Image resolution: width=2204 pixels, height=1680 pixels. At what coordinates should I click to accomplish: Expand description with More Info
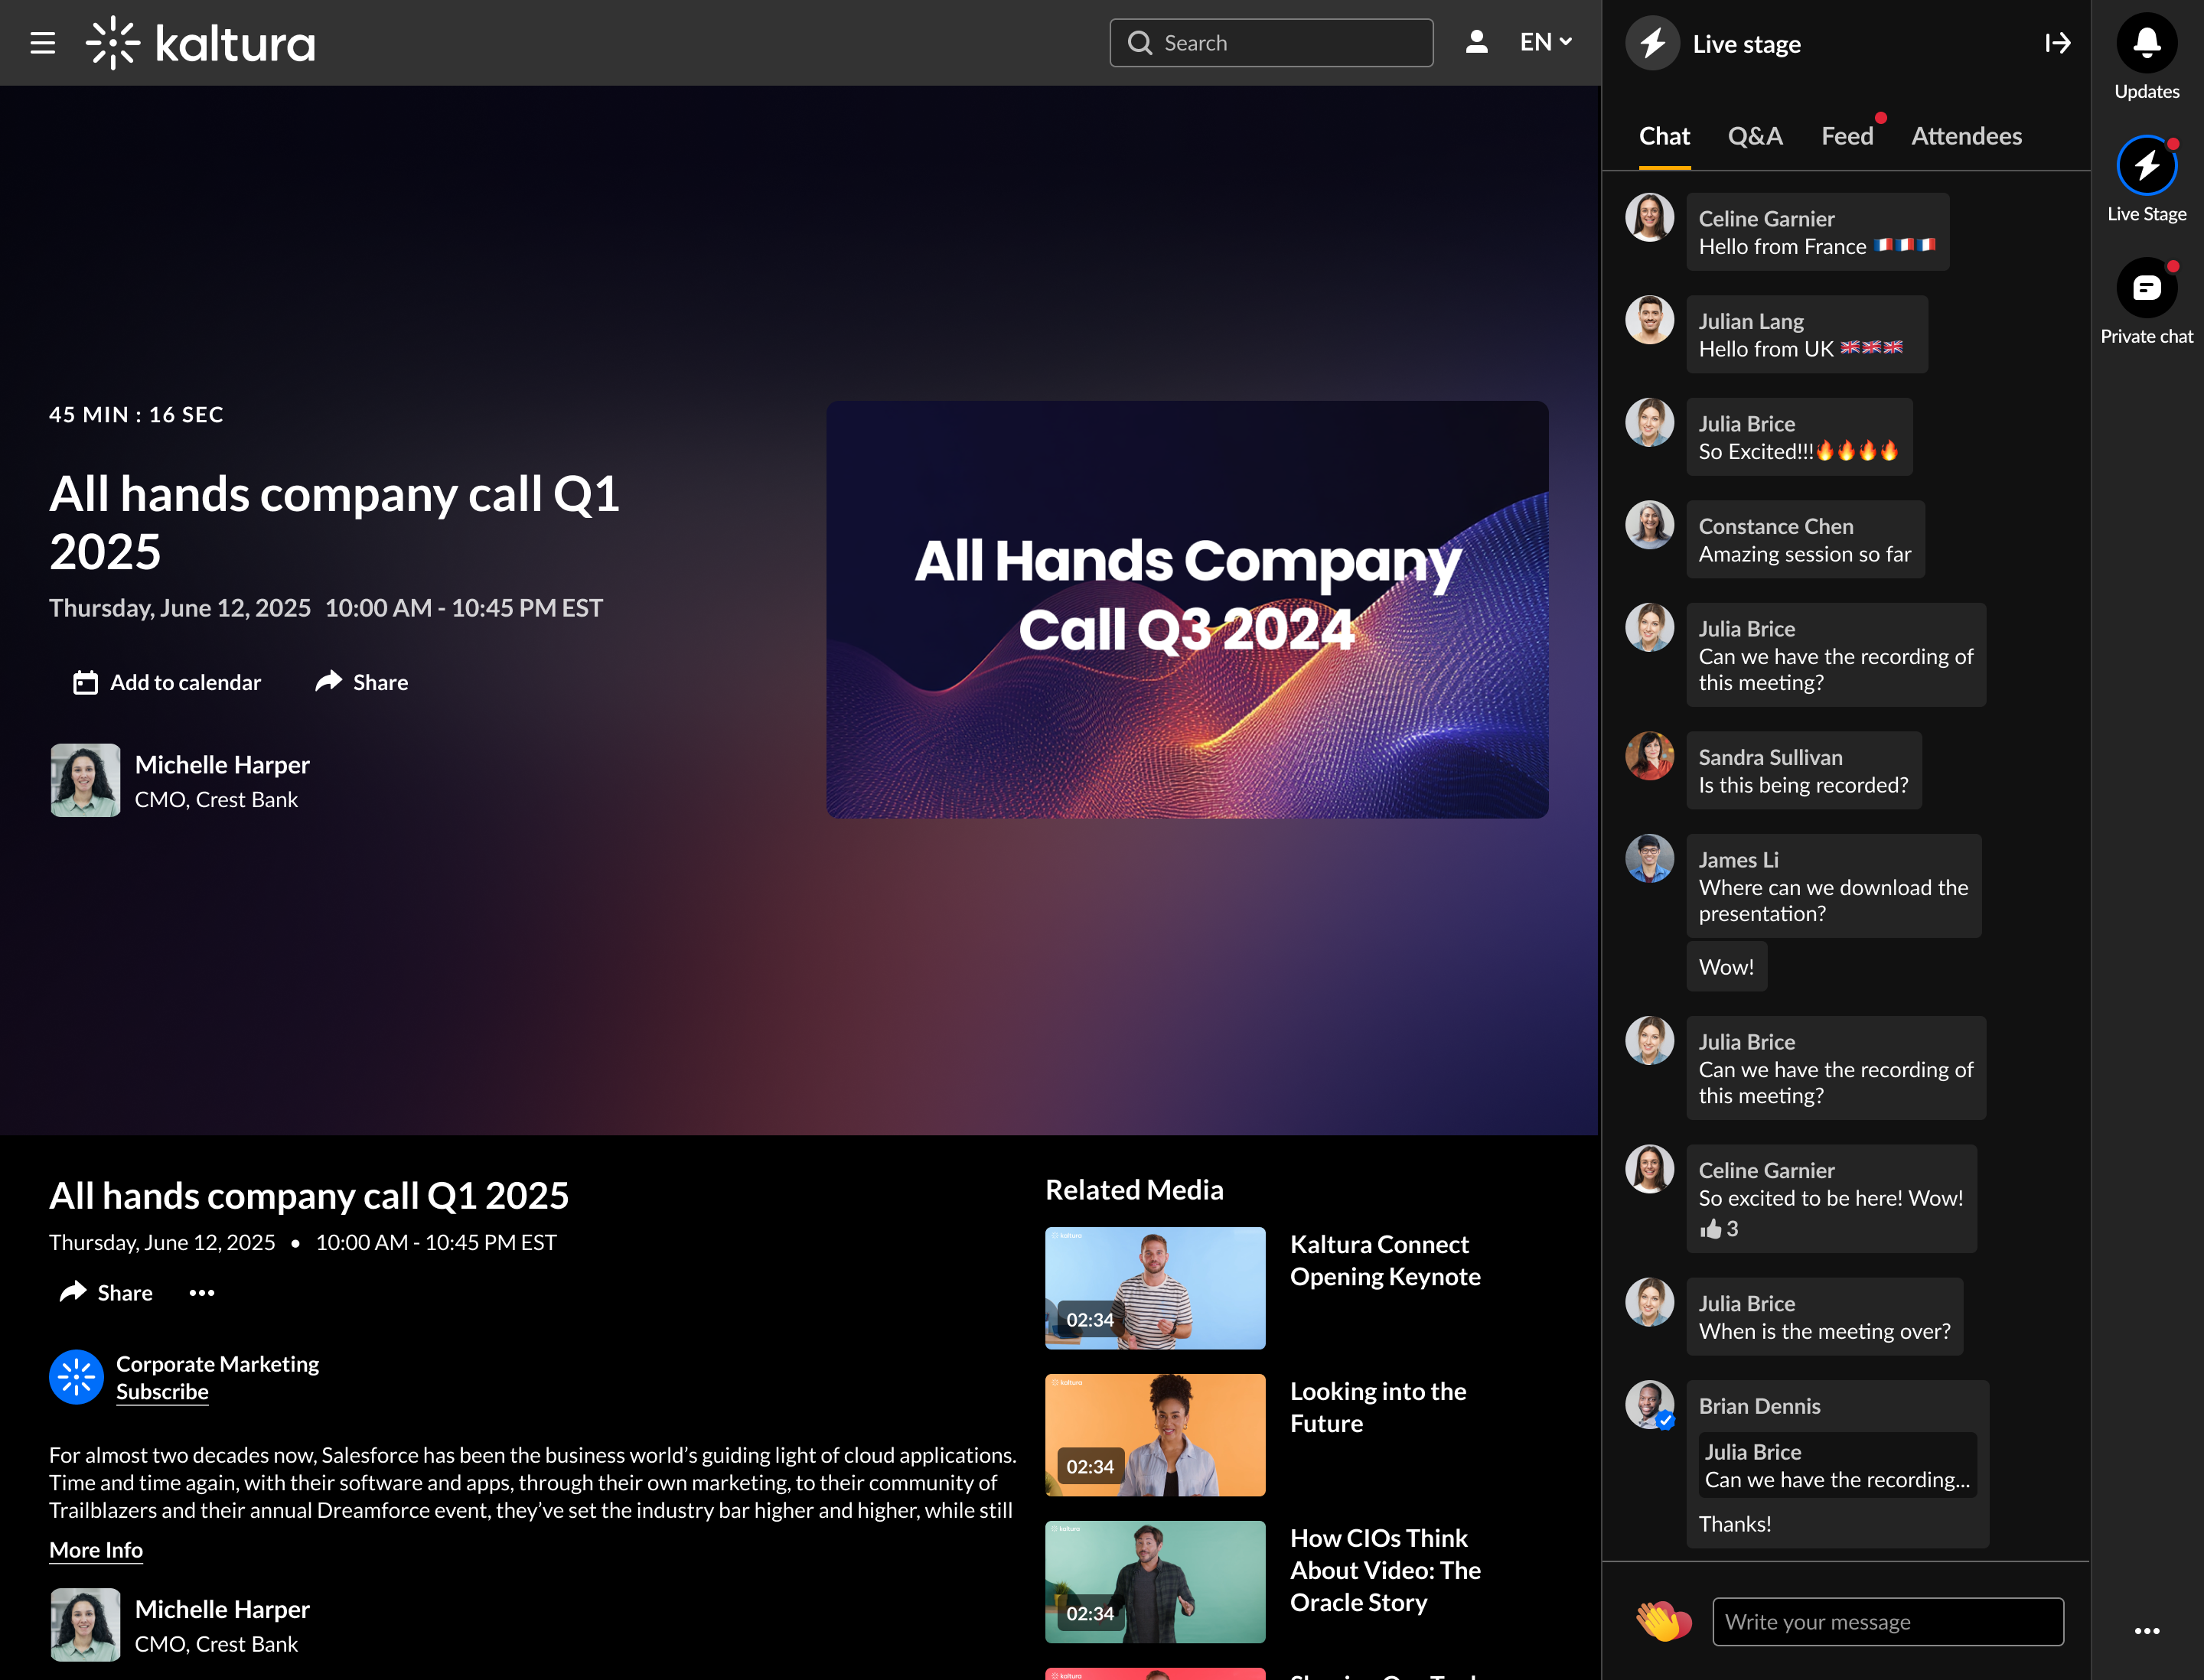click(96, 1550)
